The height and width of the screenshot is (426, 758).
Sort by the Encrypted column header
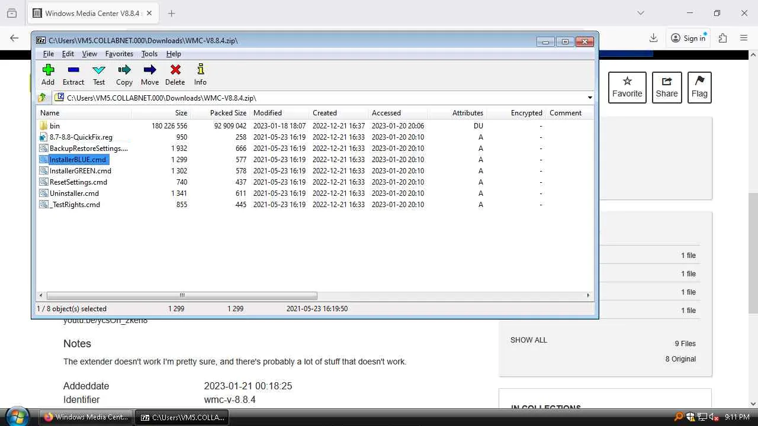click(x=516, y=113)
